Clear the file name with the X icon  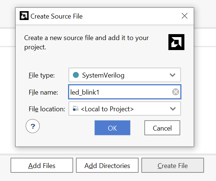175,92
